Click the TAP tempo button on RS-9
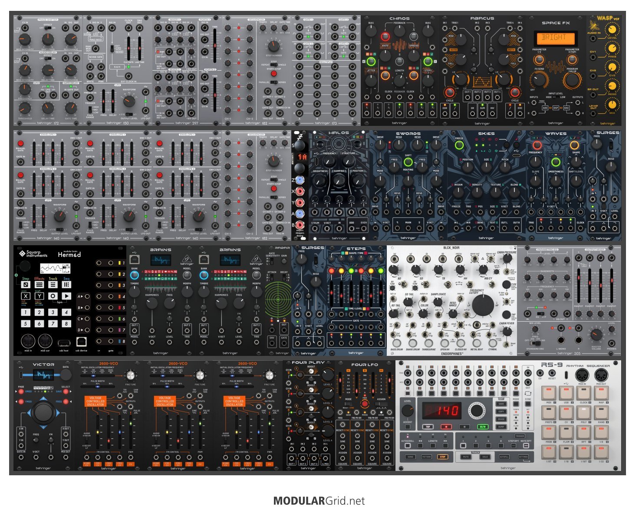 point(428,427)
